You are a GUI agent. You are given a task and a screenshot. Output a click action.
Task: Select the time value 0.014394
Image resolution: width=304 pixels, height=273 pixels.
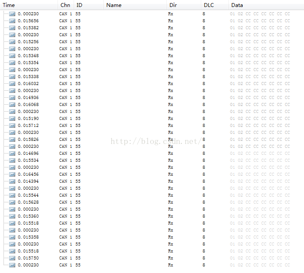pos(28,181)
